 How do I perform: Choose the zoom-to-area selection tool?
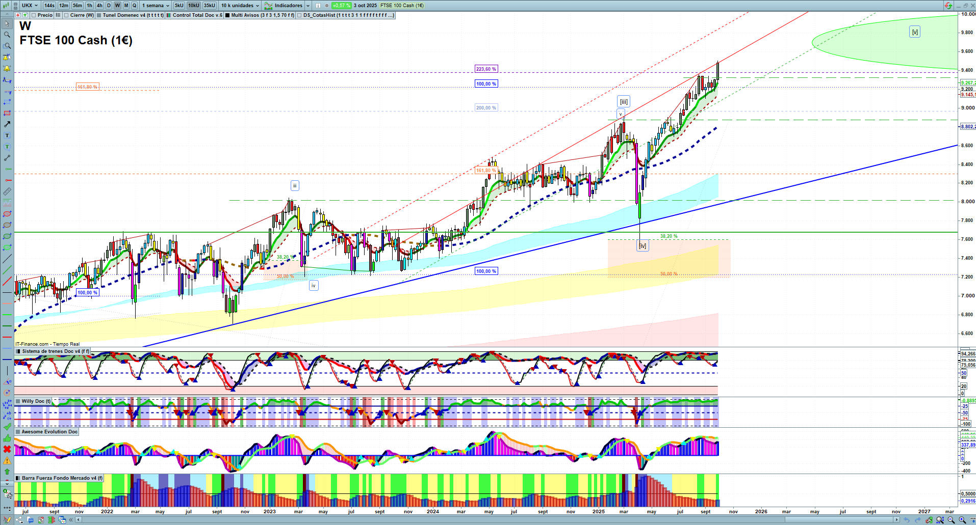click(x=7, y=46)
